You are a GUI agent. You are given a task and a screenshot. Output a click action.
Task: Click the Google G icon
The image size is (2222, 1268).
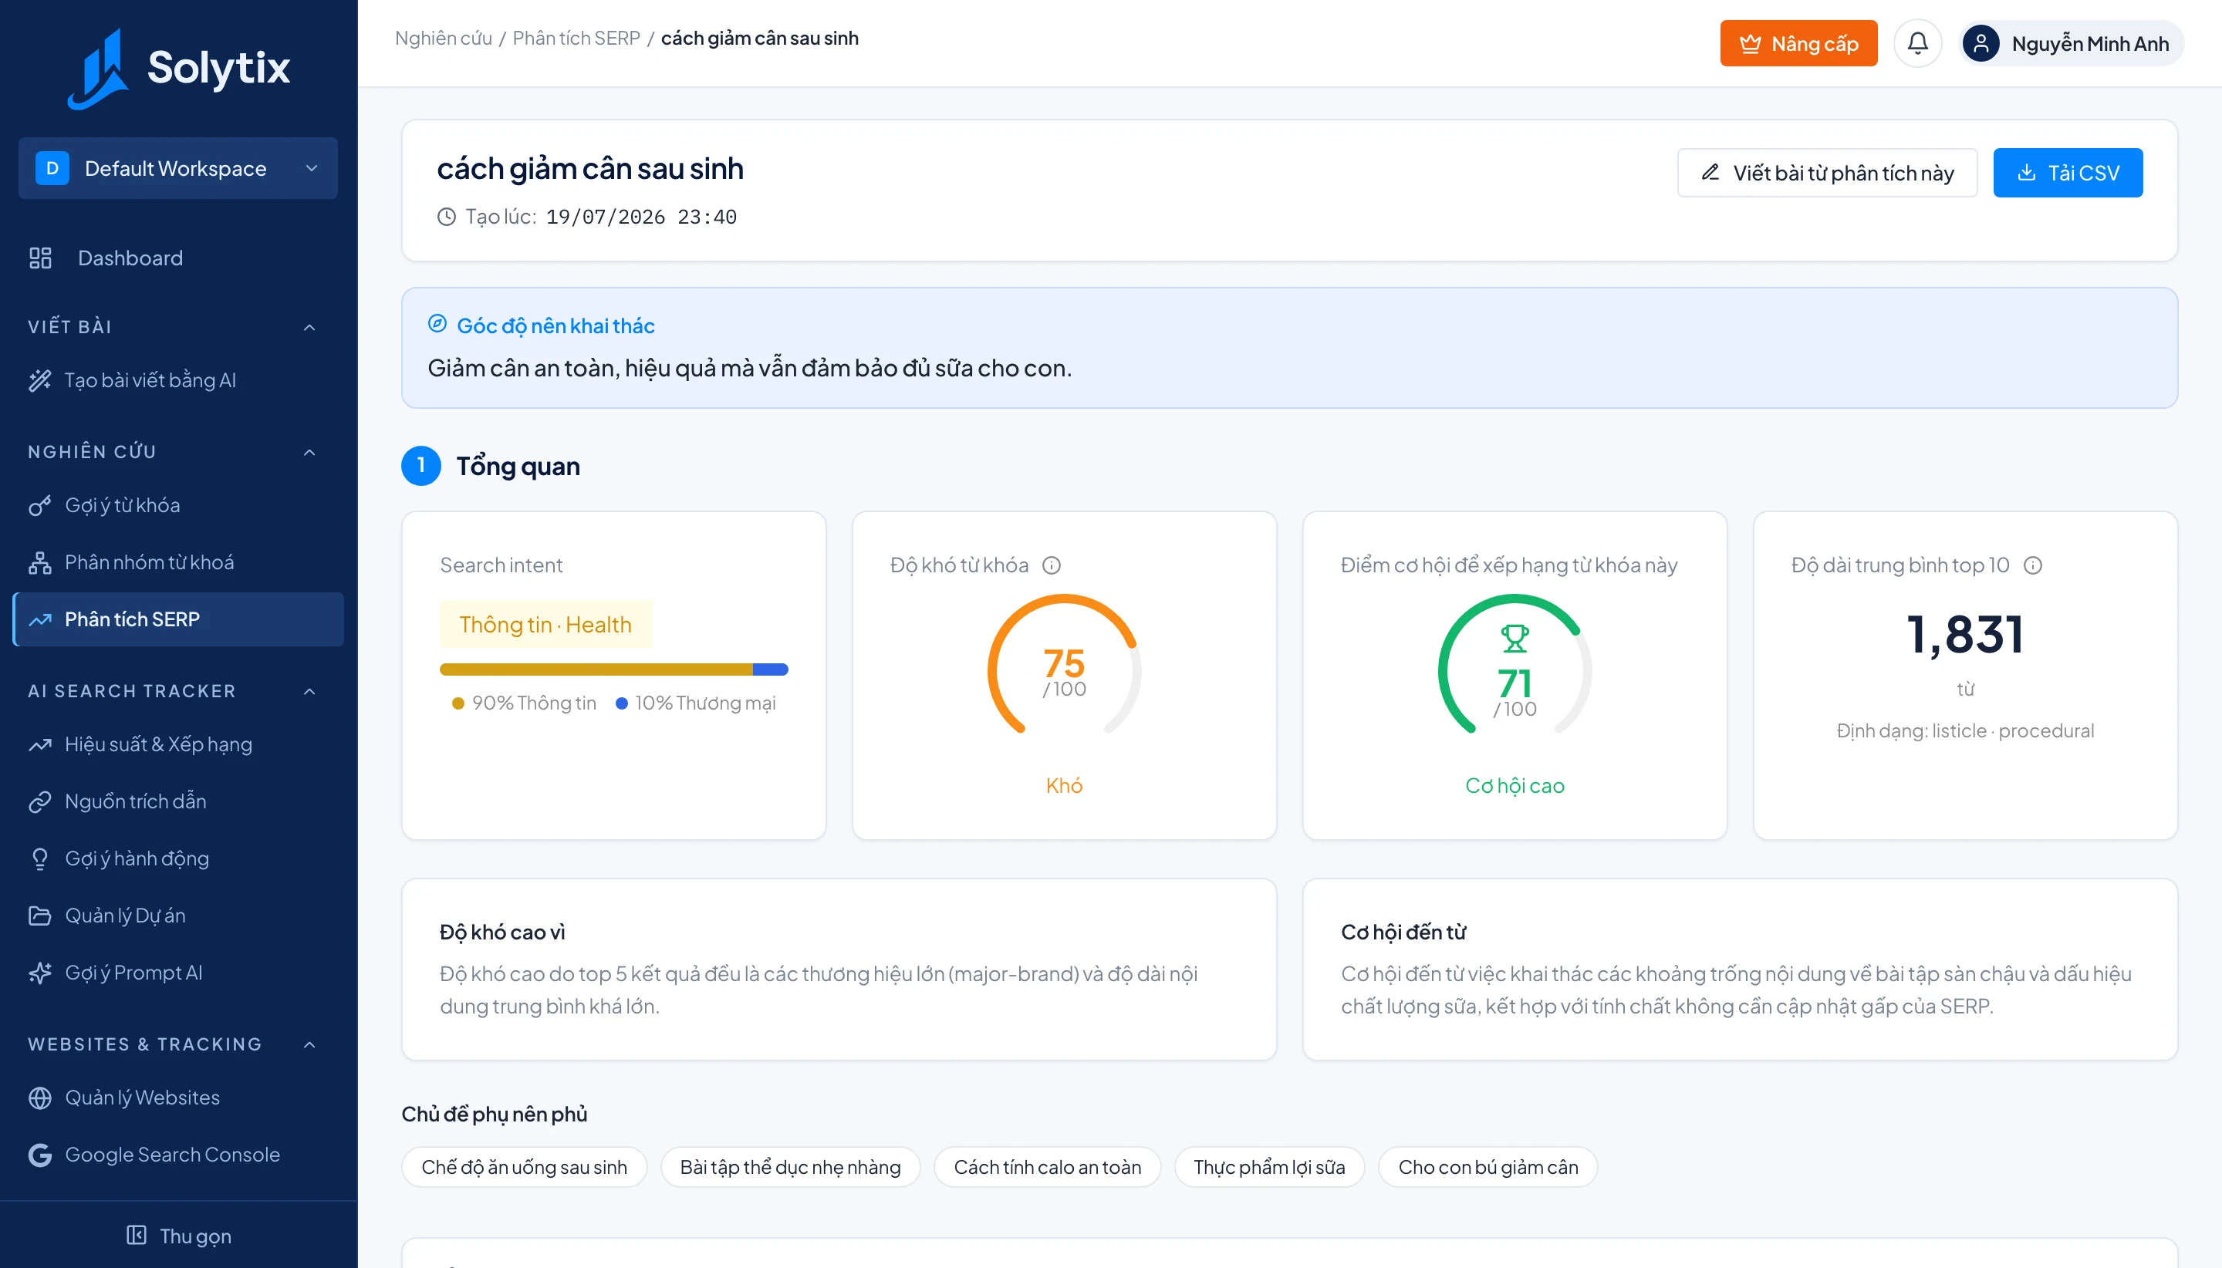tap(40, 1155)
